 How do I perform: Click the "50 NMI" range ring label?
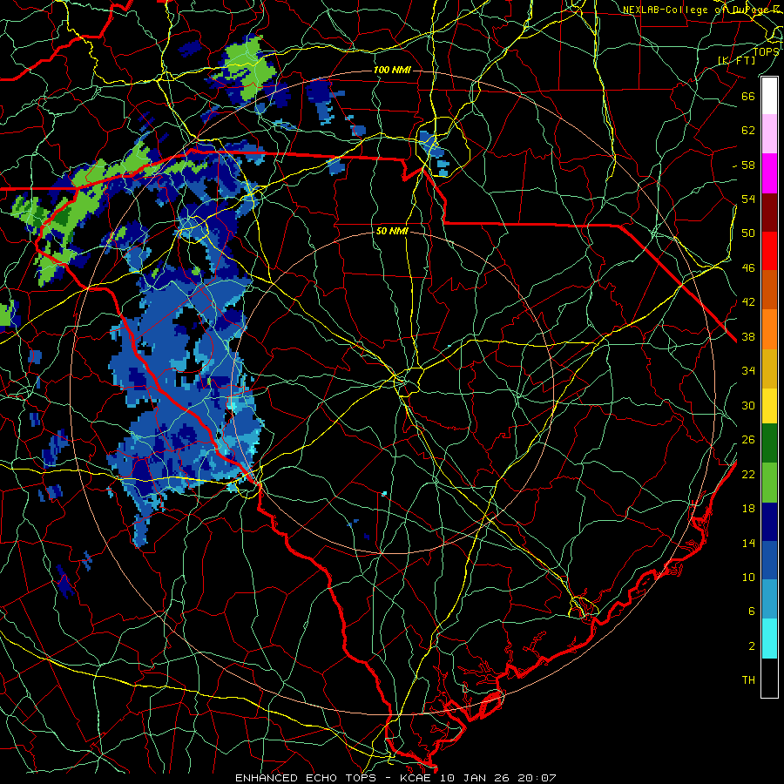(393, 231)
